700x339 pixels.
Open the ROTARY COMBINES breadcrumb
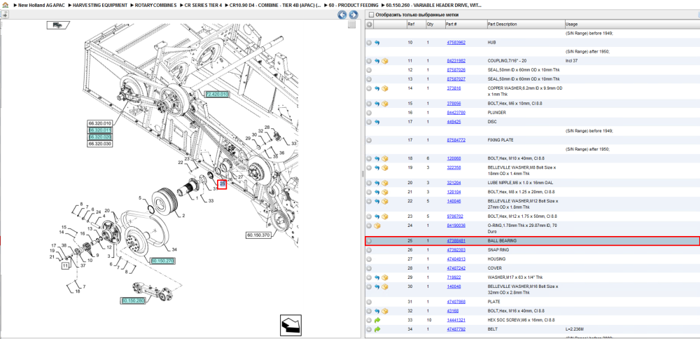(156, 5)
